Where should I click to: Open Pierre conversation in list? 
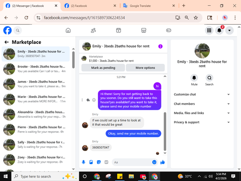click(36, 129)
